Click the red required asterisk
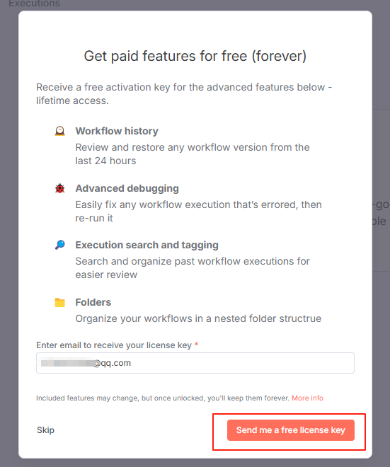390x467 pixels. (196, 344)
